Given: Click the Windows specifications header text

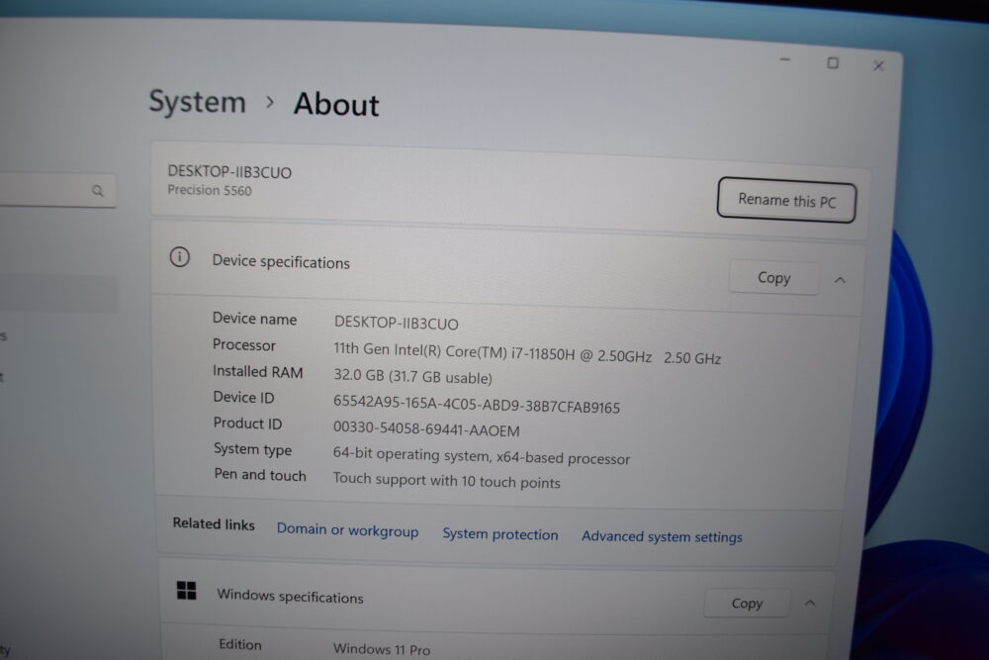Looking at the screenshot, I should click(x=290, y=597).
